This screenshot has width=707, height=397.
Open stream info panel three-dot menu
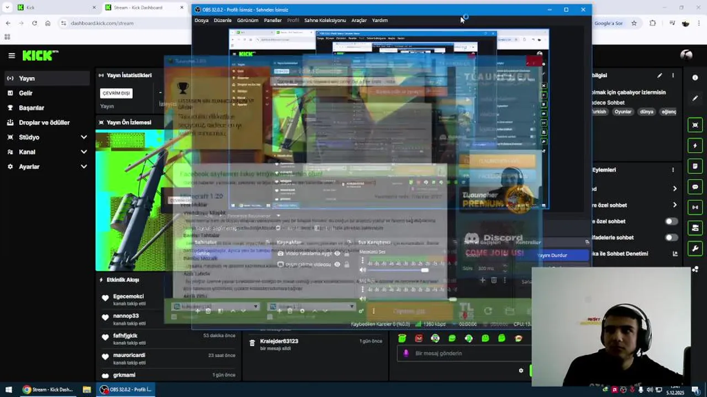(x=673, y=76)
